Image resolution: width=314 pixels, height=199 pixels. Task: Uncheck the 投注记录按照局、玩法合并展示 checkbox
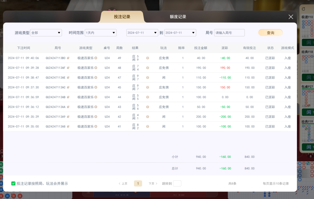coord(13,184)
